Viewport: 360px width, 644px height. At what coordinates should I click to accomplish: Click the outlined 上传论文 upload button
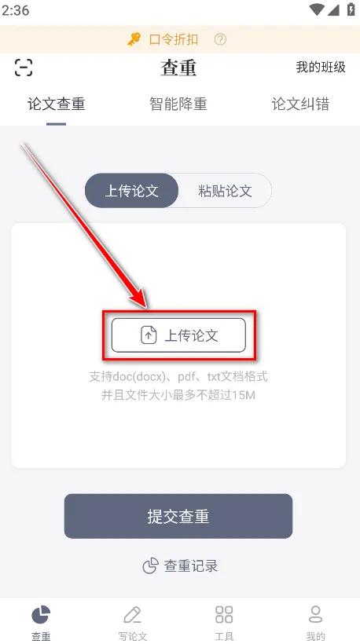[178, 335]
